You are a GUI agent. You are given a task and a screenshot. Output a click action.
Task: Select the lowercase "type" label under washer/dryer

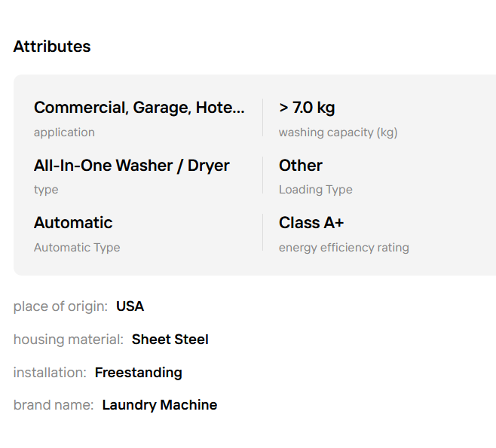[46, 190]
